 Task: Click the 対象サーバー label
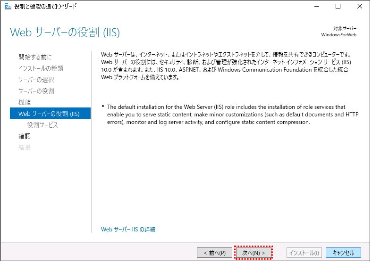(x=345, y=28)
